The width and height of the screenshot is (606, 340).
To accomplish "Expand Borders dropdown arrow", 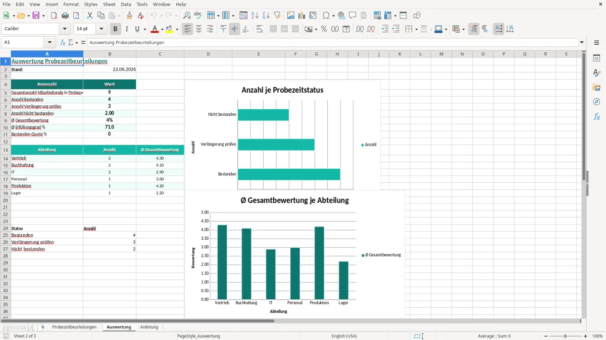I will (416, 29).
